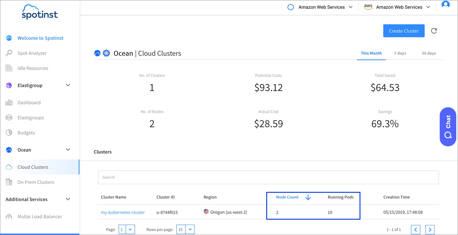This screenshot has height=235, width=458.
Task: Open my-kubernetes-cluster link
Action: click(123, 212)
